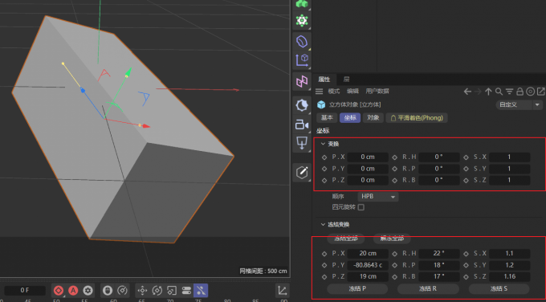
Task: Click the frozen R.H 22° input field
Action: tap(438, 254)
